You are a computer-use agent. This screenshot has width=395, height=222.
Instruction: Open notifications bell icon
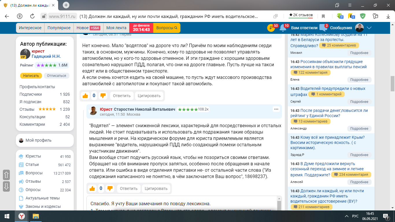tap(283, 28)
